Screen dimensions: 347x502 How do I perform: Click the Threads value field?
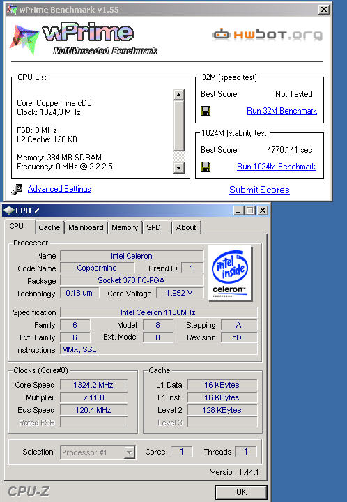[x=246, y=452]
